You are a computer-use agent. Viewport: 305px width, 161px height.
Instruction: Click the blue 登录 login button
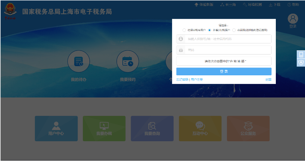(224, 71)
